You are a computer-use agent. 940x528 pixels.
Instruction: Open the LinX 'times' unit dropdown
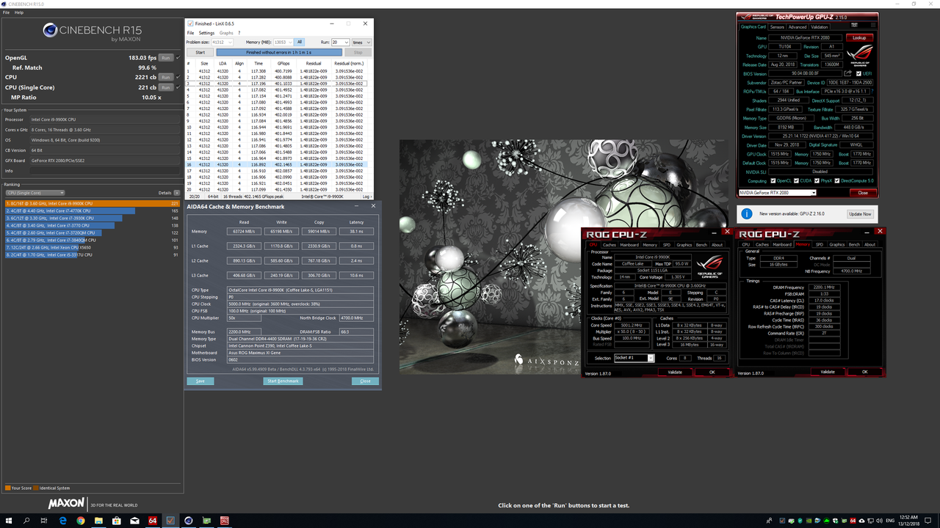[361, 43]
